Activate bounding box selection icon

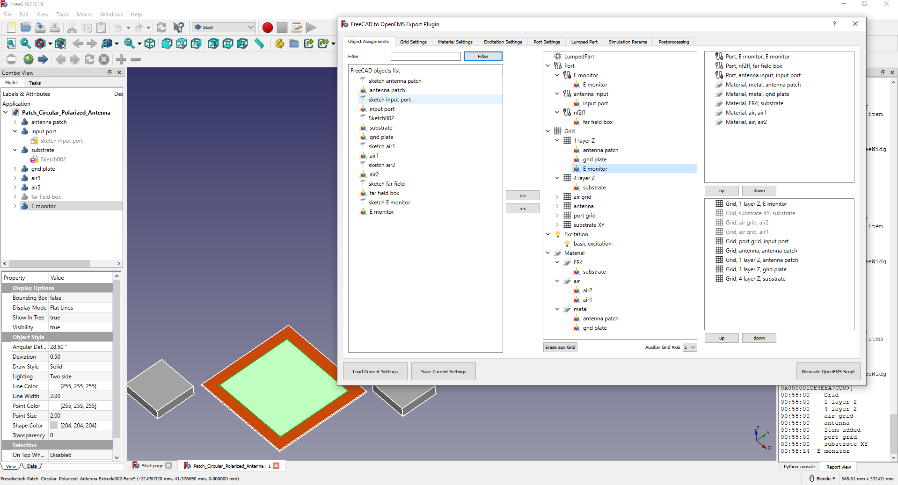coord(60,44)
